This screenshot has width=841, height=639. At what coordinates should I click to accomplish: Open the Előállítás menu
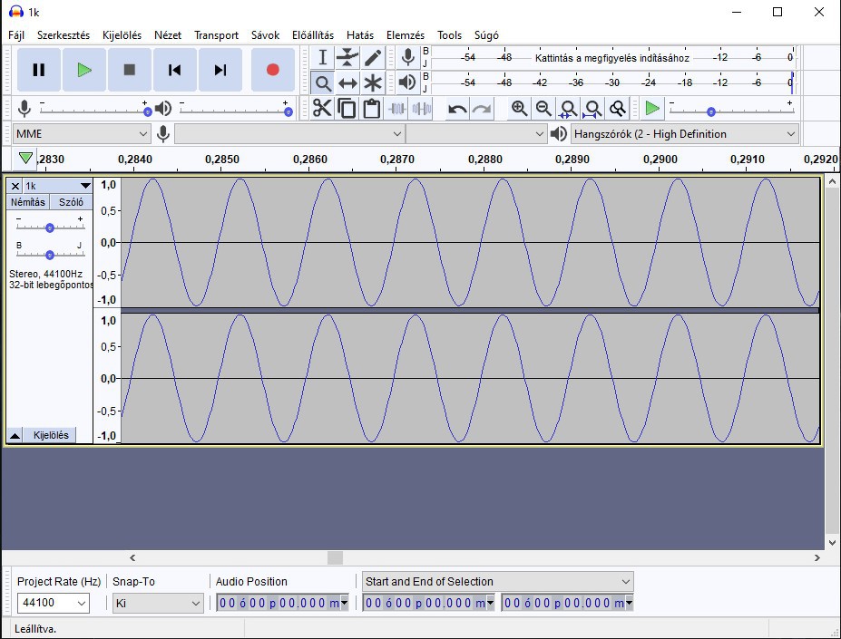313,35
